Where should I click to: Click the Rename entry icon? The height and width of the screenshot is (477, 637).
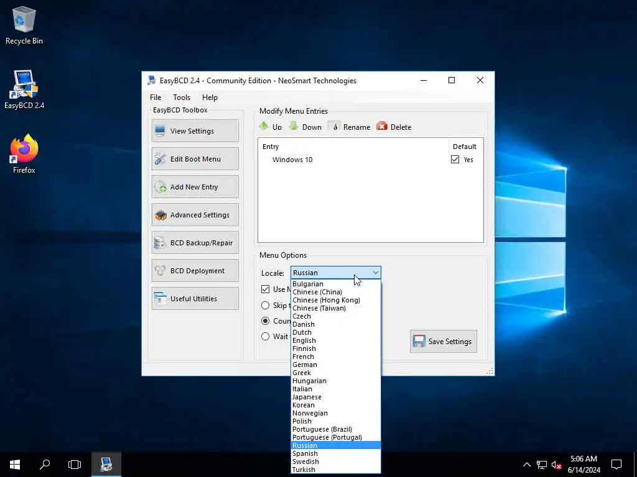(334, 127)
